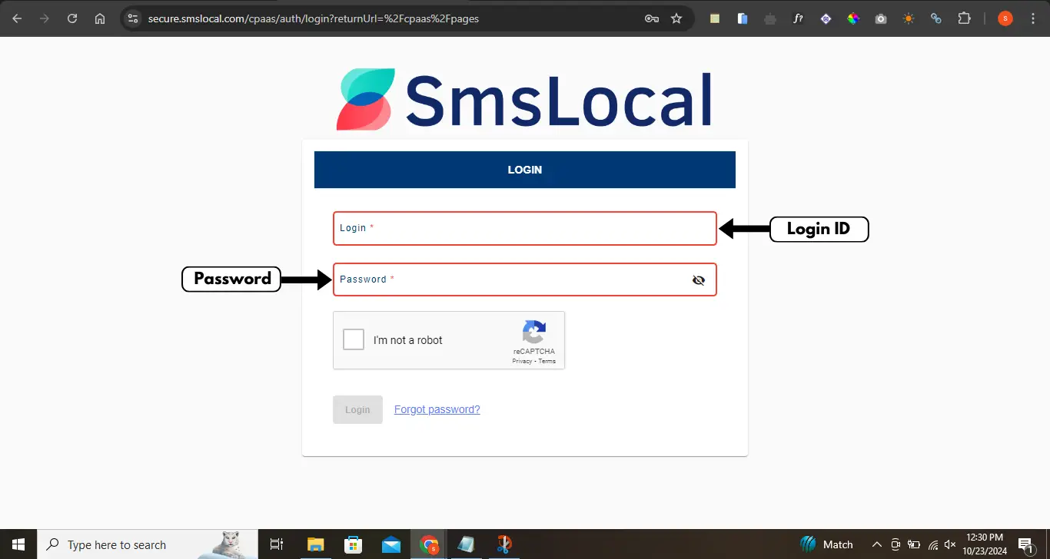Image resolution: width=1050 pixels, height=559 pixels.
Task: Open the orange sun extension
Action: coord(909,18)
